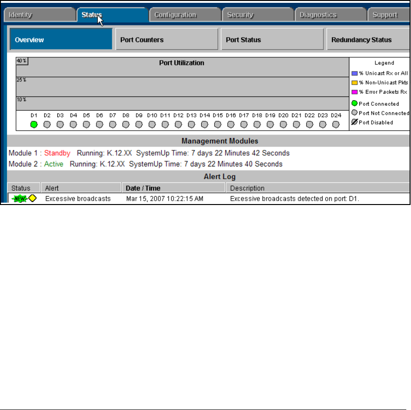This screenshot has height=410, width=411.
Task: Click the D23 port indicator
Action: [323, 125]
